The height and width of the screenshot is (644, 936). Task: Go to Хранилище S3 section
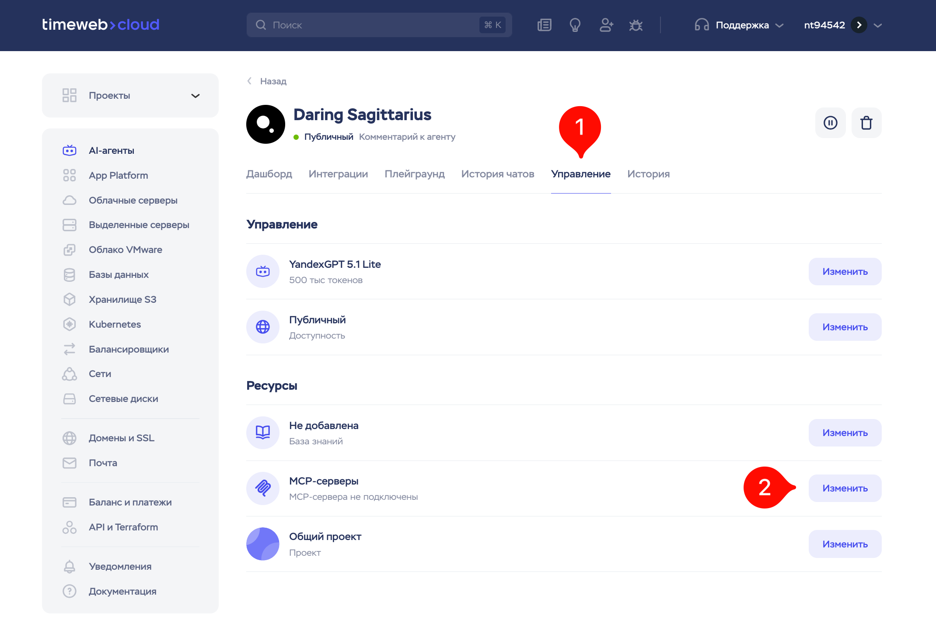point(122,299)
